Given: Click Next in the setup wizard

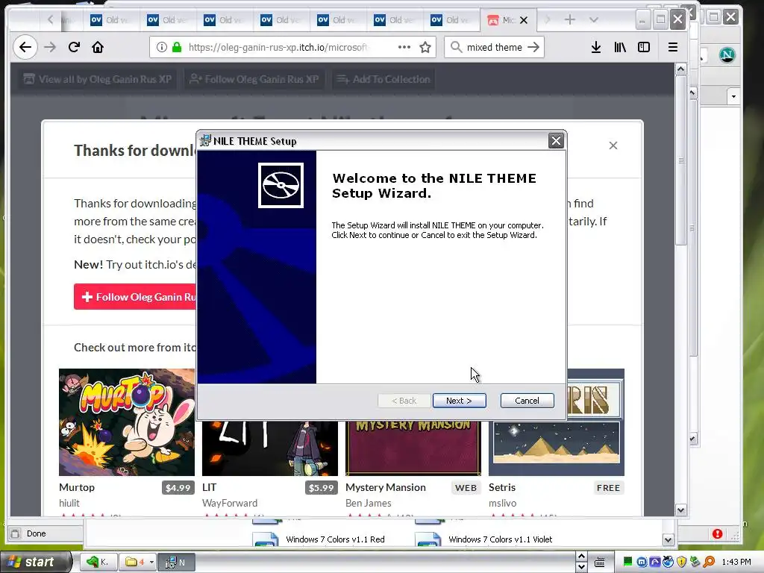Looking at the screenshot, I should 459,401.
